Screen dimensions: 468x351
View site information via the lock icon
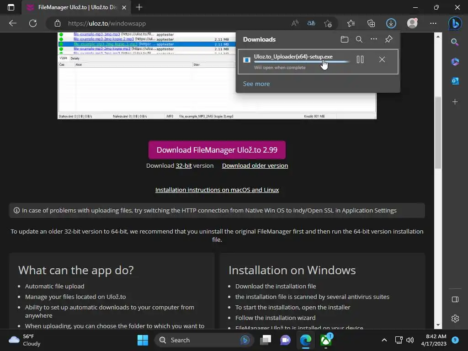[58, 23]
